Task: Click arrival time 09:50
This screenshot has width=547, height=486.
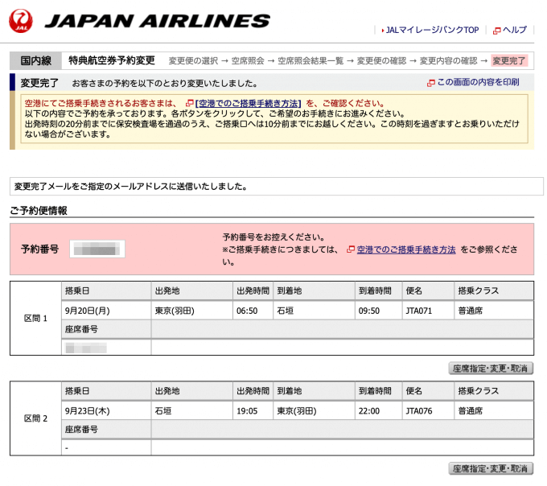Action: [369, 311]
